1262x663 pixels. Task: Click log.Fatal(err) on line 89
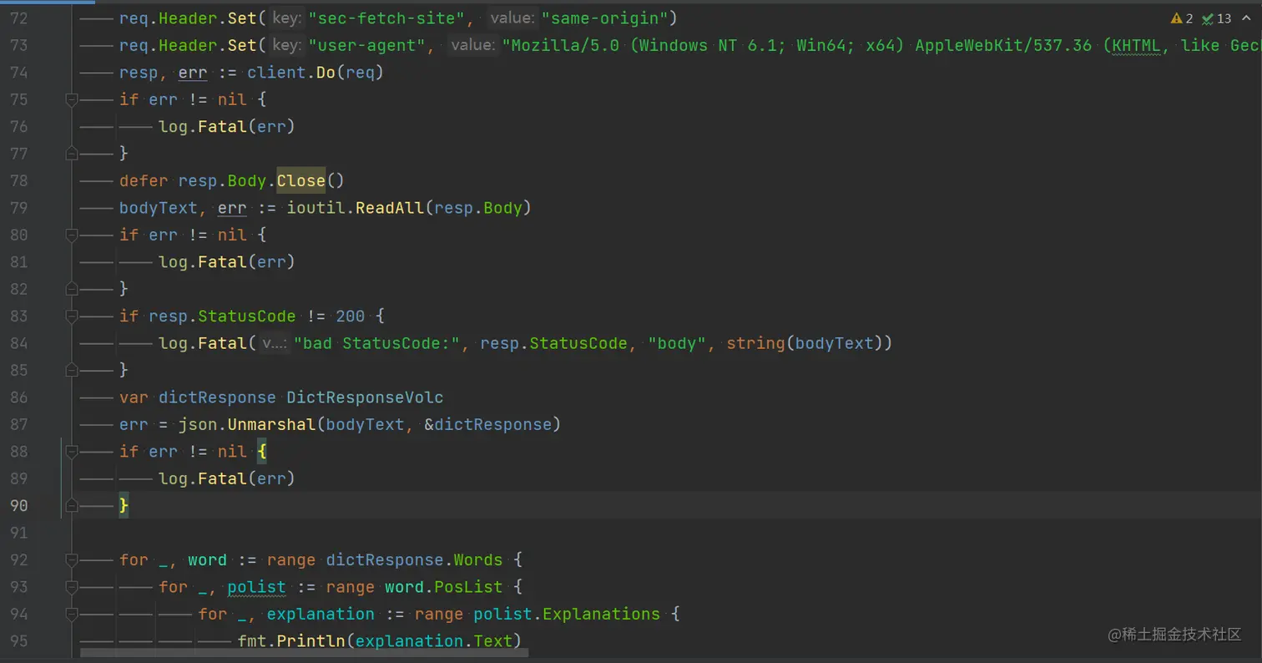click(227, 478)
